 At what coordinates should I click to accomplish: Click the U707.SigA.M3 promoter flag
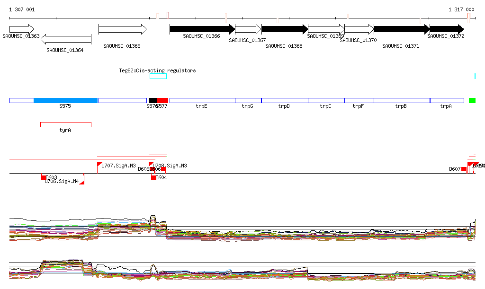pos(99,165)
